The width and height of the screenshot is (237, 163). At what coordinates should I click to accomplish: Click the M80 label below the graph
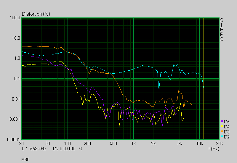click(x=25, y=159)
